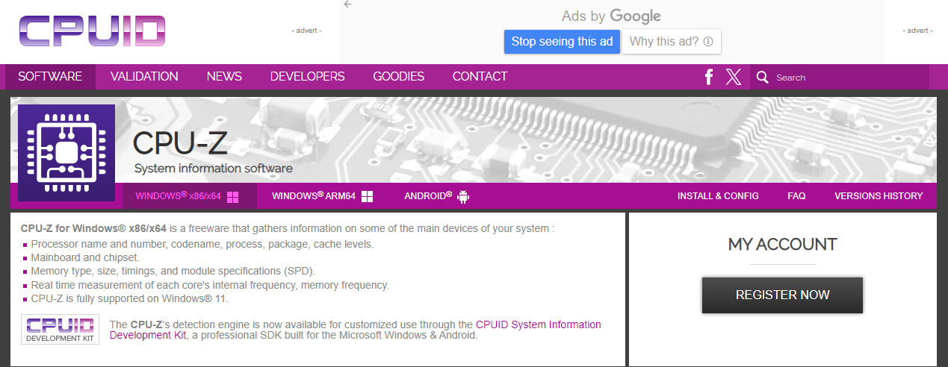
Task: Click the Mainboard and chipset bullet
Action: pos(85,257)
